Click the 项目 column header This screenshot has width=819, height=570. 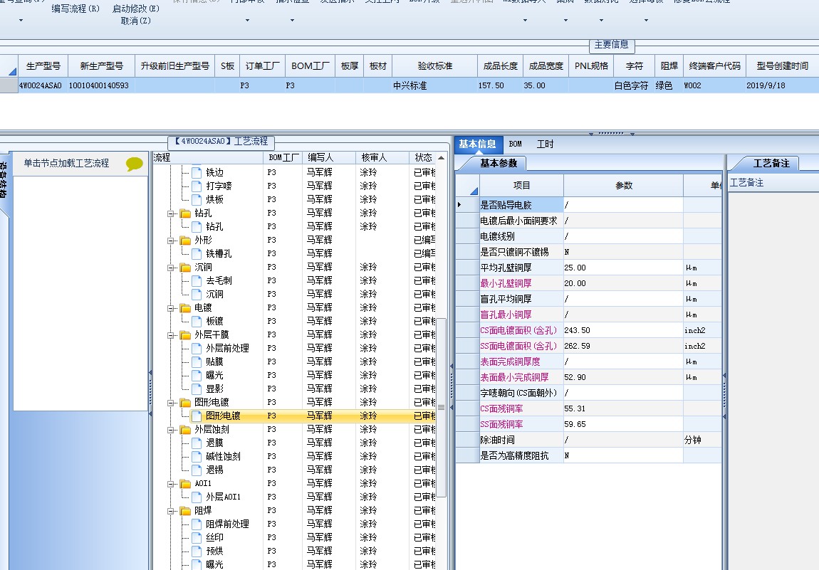coord(521,185)
